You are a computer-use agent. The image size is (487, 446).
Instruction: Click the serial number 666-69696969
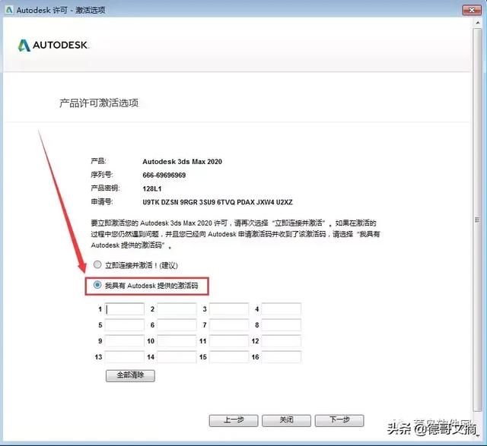[164, 176]
